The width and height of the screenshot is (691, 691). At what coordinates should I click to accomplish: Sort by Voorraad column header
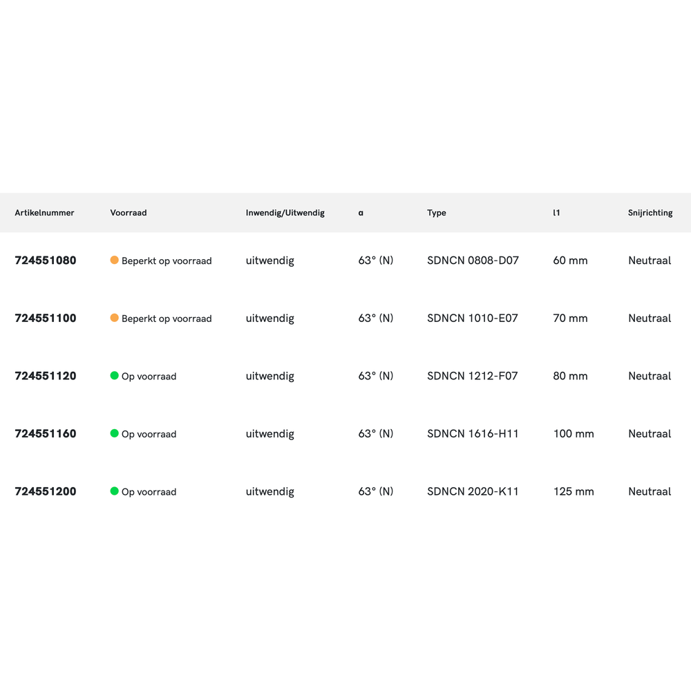[x=129, y=213]
